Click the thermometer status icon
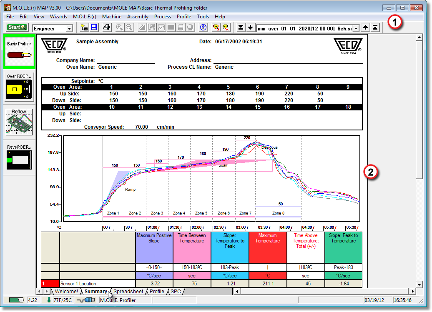 pyautogui.click(x=49, y=300)
